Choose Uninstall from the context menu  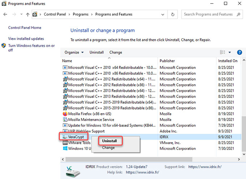point(109,141)
